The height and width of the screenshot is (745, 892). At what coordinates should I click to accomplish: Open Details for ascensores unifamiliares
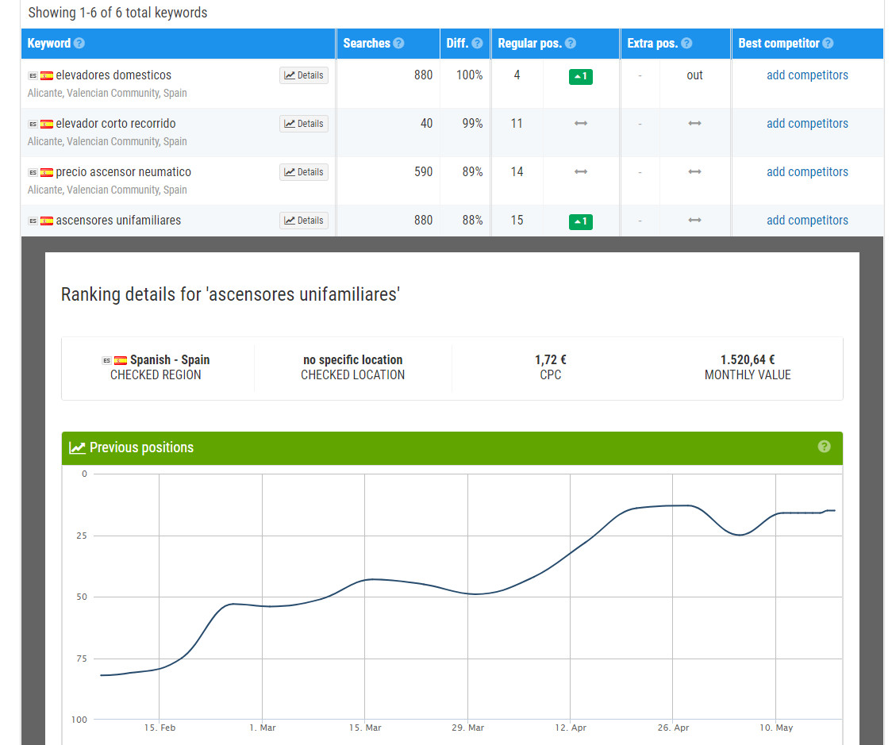[304, 220]
